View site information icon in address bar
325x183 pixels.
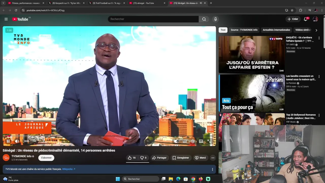pyautogui.click(x=23, y=10)
